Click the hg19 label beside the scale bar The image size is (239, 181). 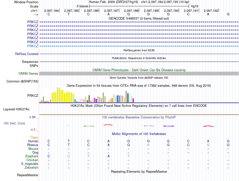195,6
